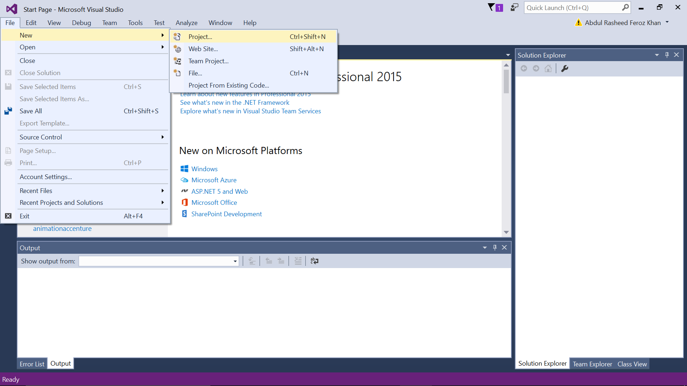Switch to the Error List tab
687x386 pixels.
pos(32,364)
